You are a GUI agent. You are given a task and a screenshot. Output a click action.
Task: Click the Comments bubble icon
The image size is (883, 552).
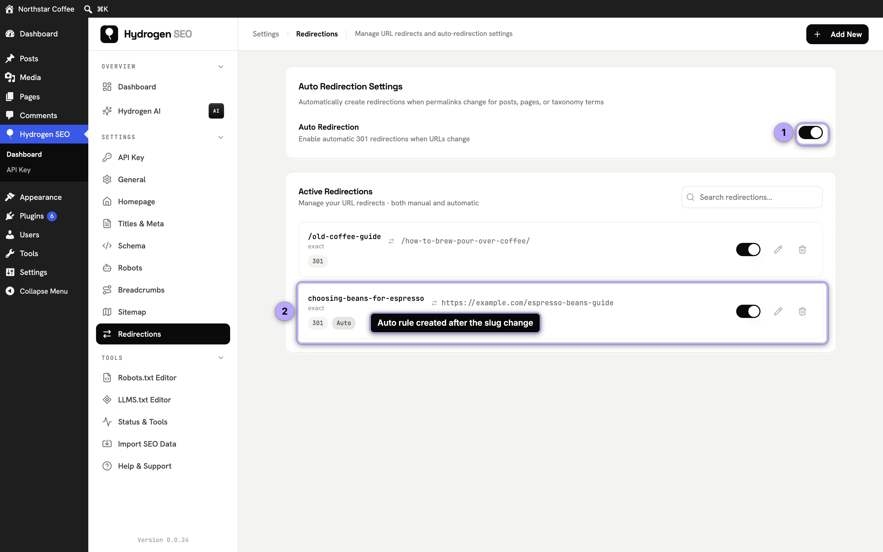10,115
